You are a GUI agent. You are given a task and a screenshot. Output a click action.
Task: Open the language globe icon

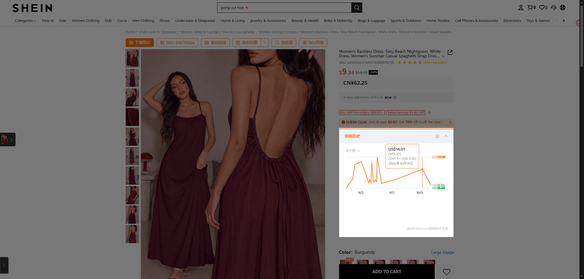(563, 8)
